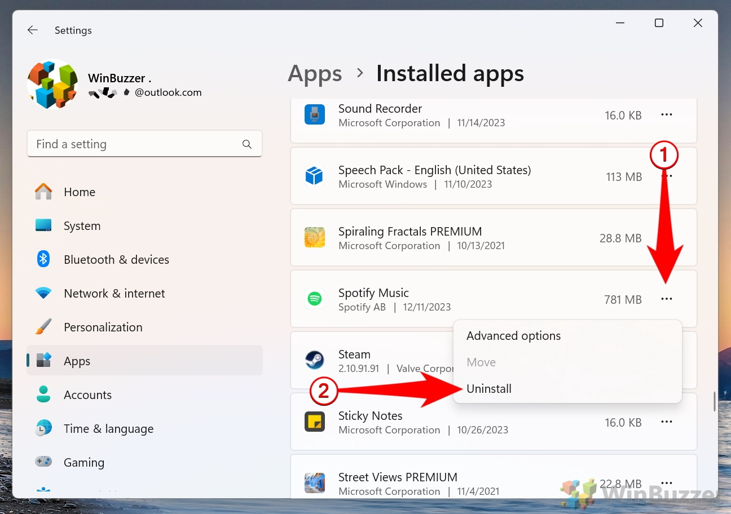
Task: Click the Installed apps page heading
Action: click(x=450, y=74)
